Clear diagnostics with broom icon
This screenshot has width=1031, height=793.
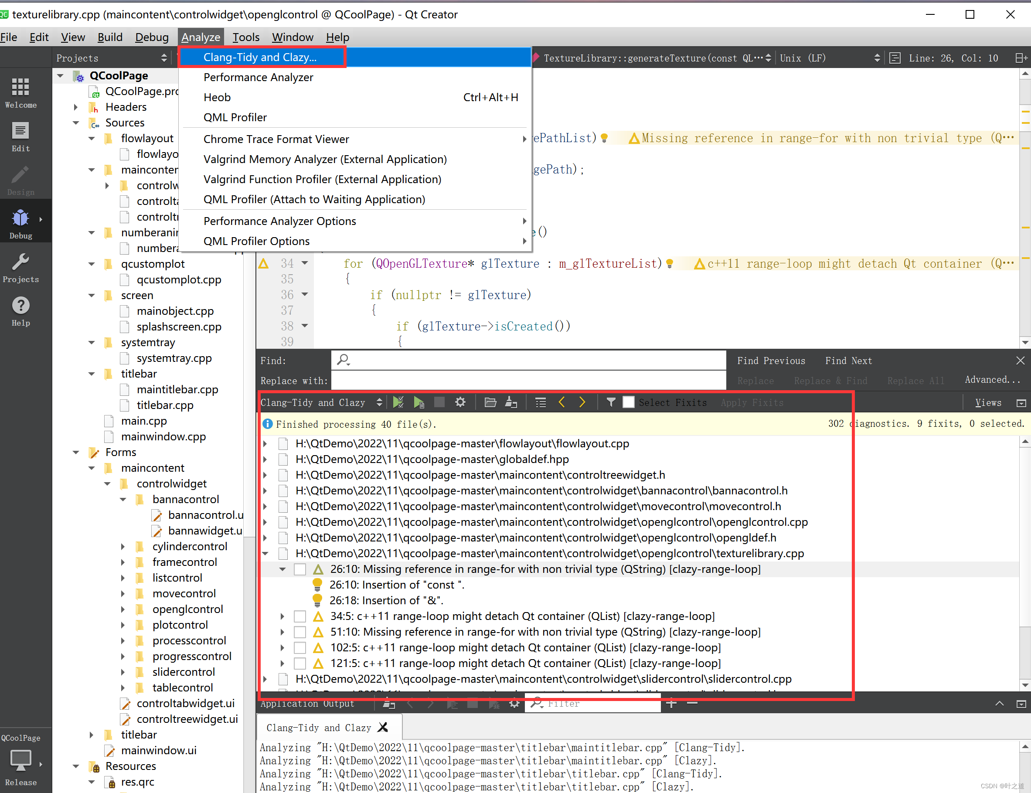click(511, 402)
